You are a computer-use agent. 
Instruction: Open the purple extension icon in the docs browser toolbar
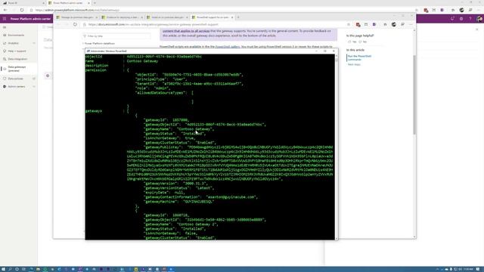pos(374,24)
